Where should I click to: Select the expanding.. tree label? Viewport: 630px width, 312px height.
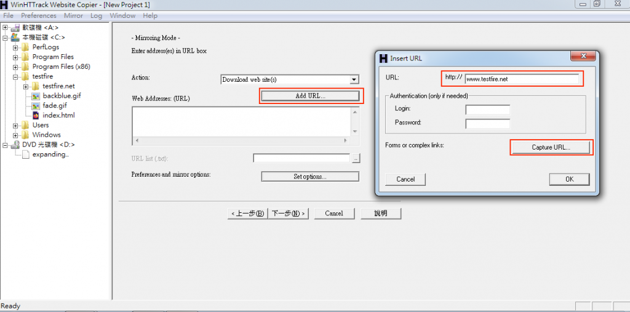[x=50, y=154]
